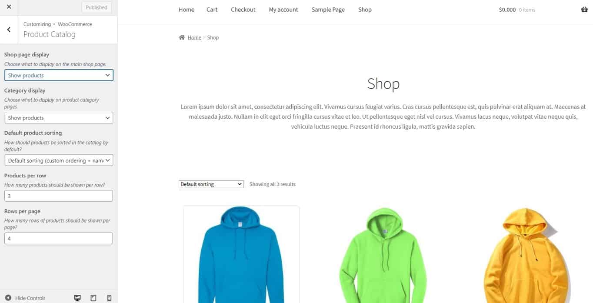This screenshot has height=303, width=593.
Task: Expand the Default product sorting dropdown
Action: point(59,160)
